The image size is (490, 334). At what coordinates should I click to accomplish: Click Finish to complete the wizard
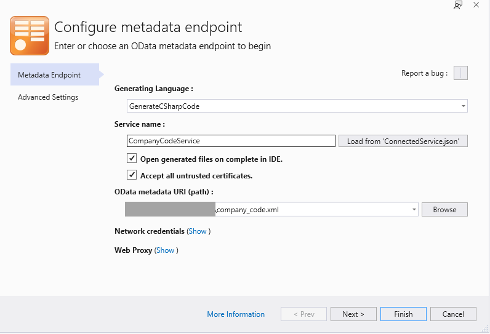pos(403,314)
